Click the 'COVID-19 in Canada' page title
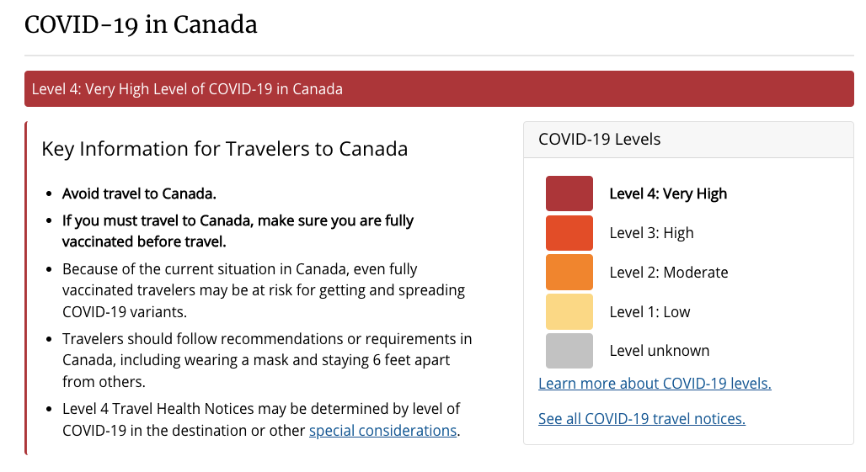 pos(141,25)
